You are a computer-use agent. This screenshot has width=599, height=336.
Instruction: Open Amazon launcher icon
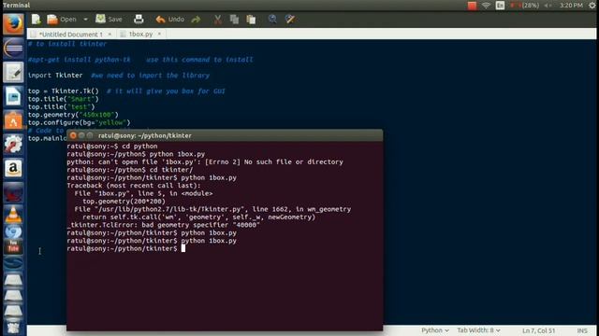[13, 168]
